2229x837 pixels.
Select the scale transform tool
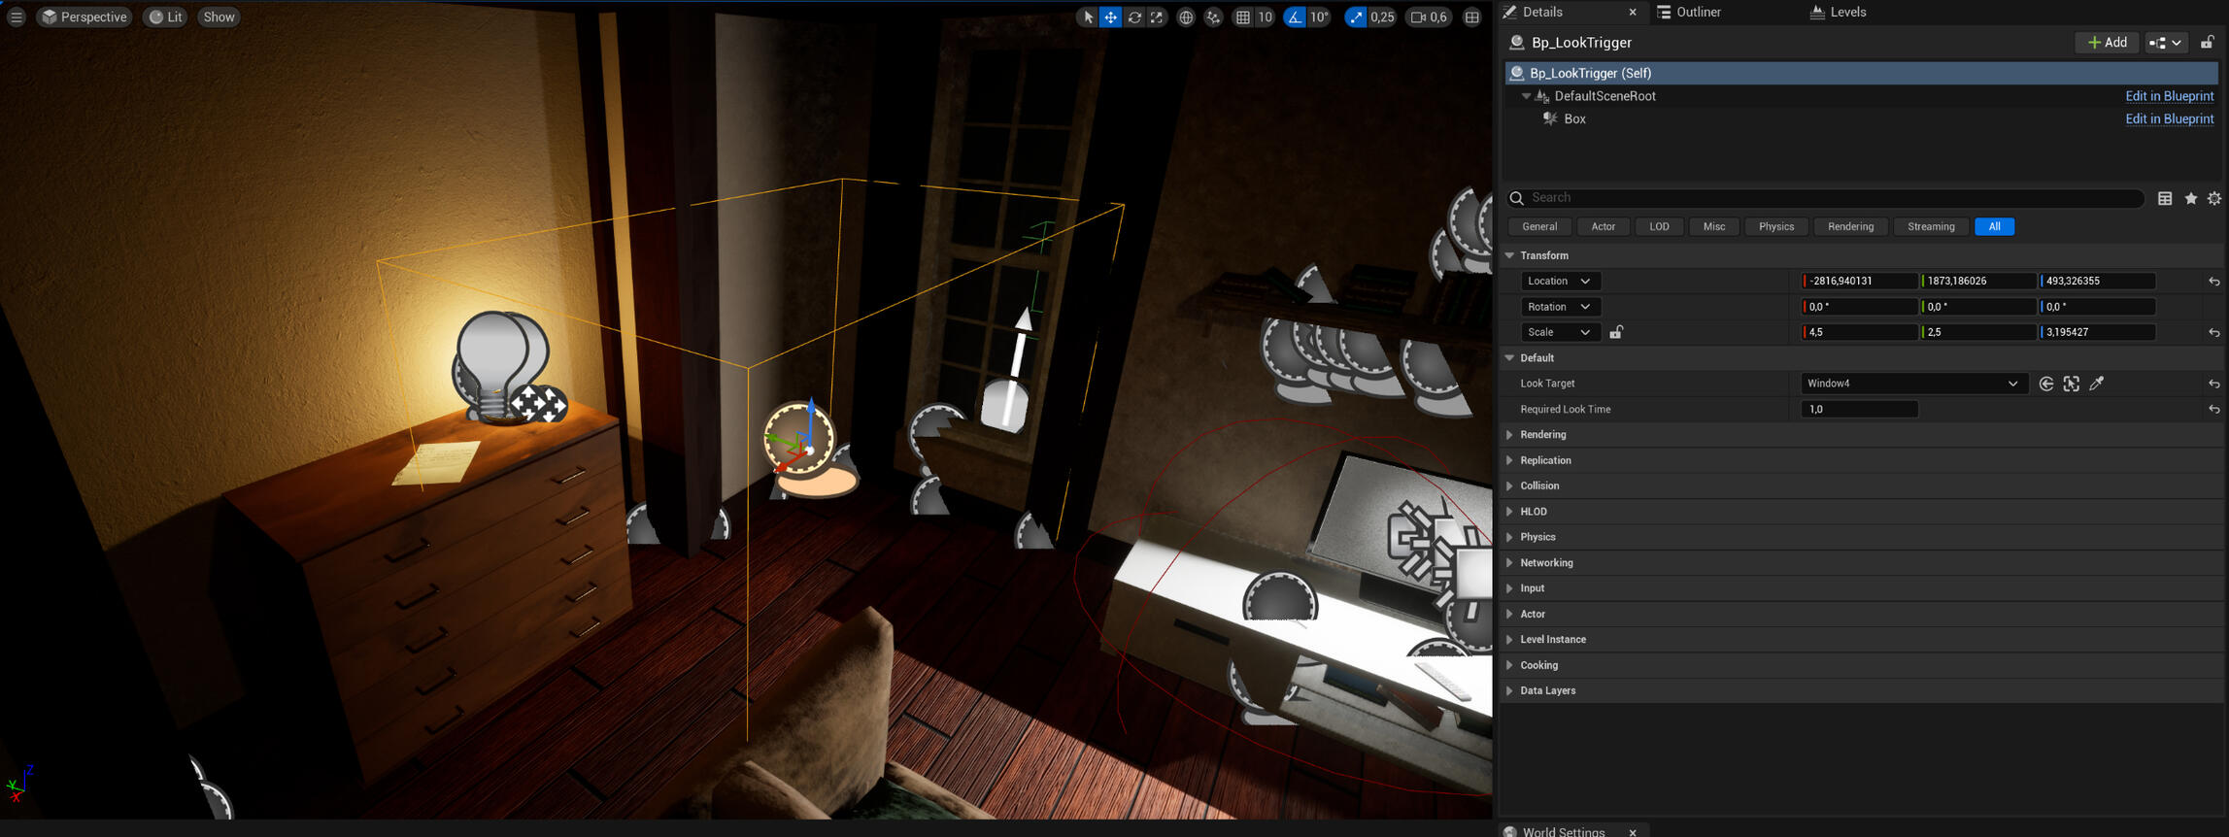(1157, 17)
